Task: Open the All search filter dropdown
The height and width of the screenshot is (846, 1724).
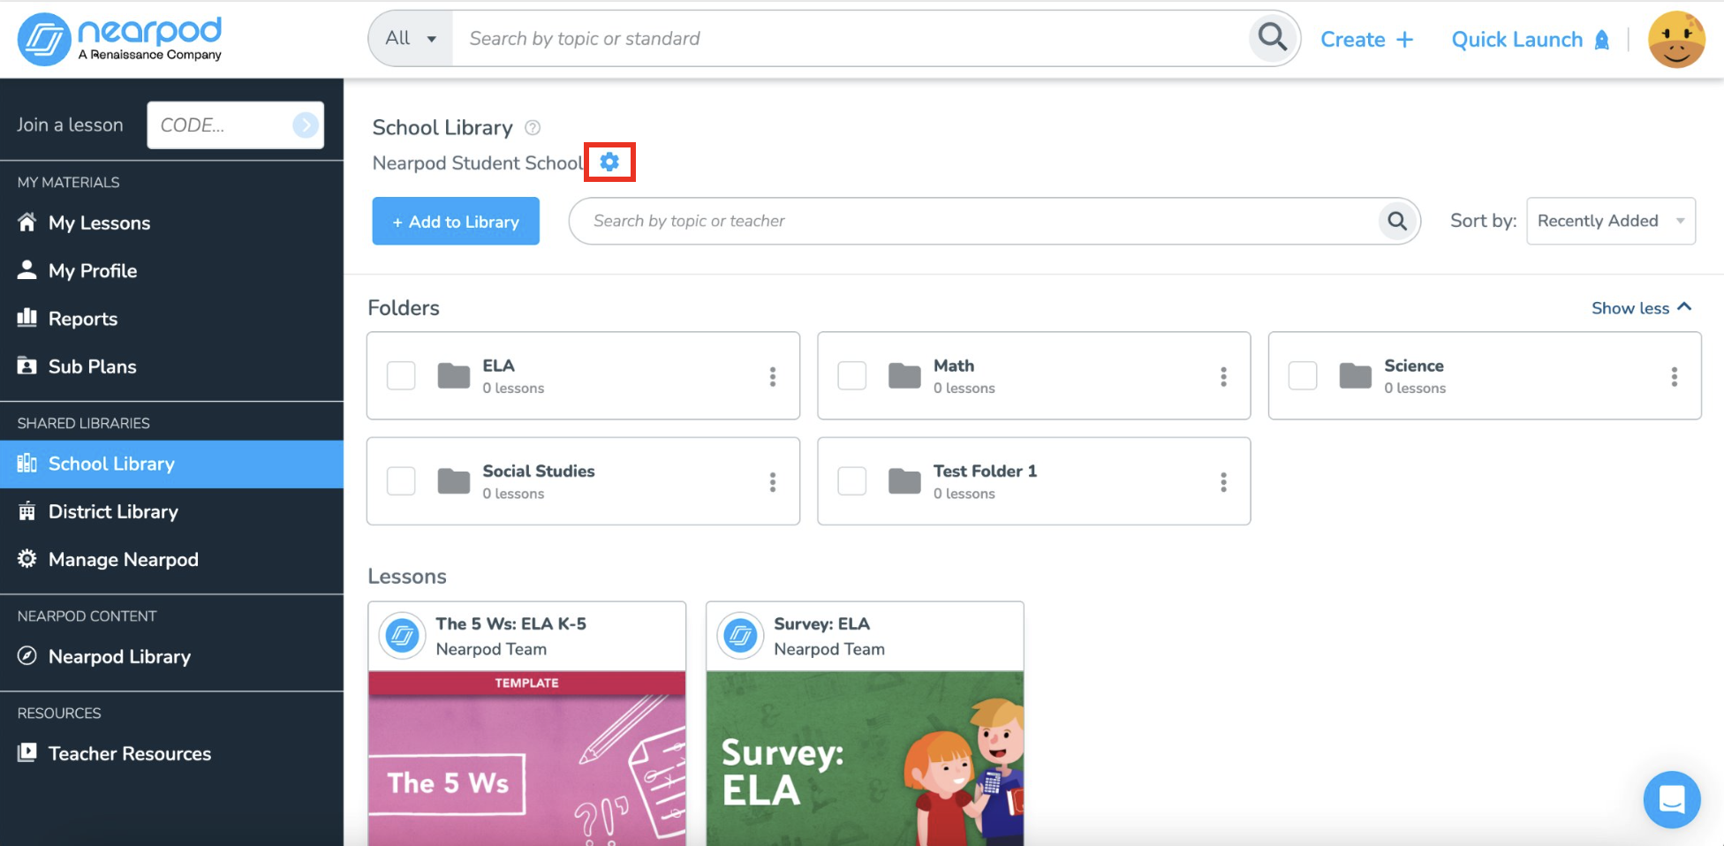Action: pos(411,38)
